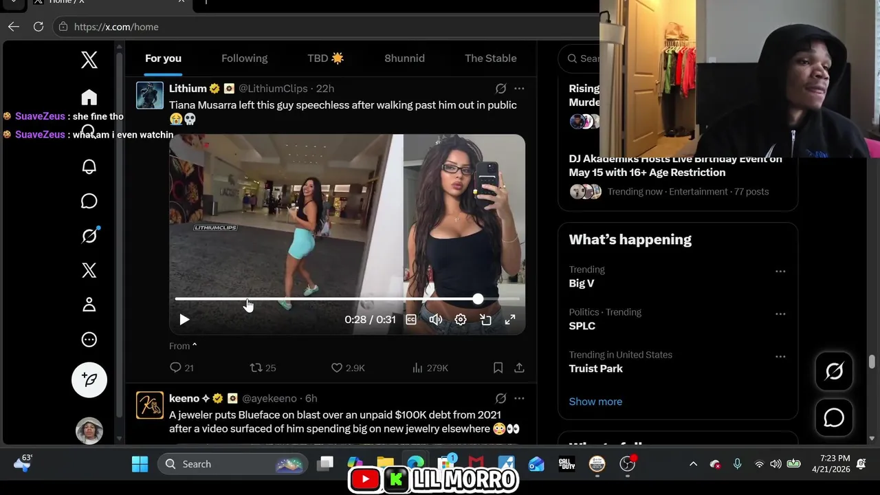Click Lithium's profile avatar

click(150, 96)
